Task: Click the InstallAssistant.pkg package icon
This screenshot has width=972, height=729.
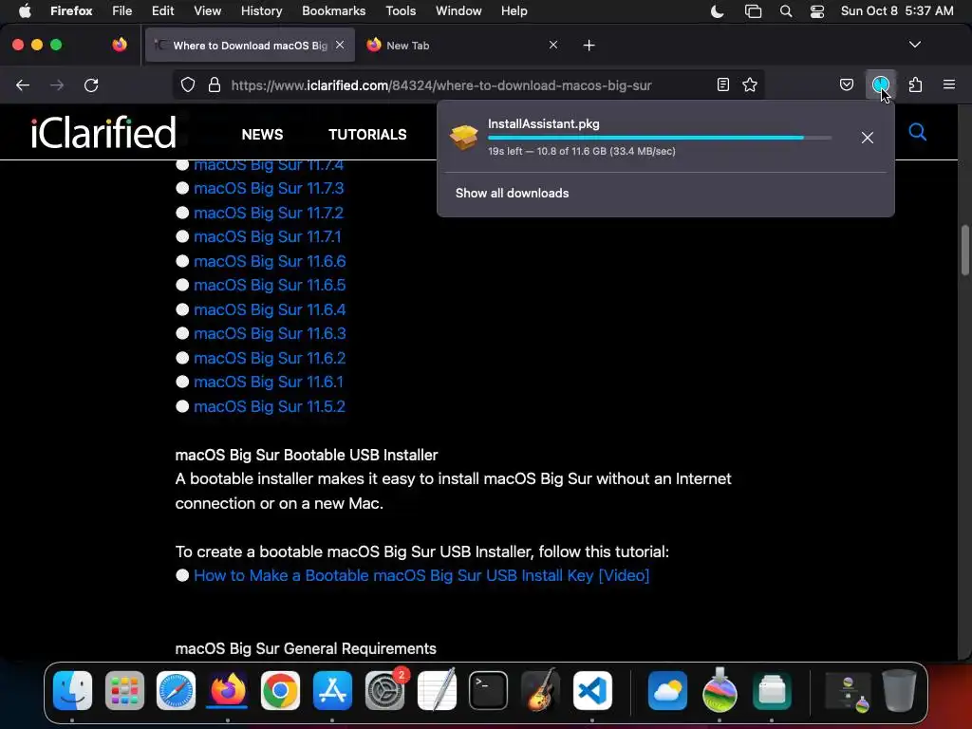Action: click(463, 137)
